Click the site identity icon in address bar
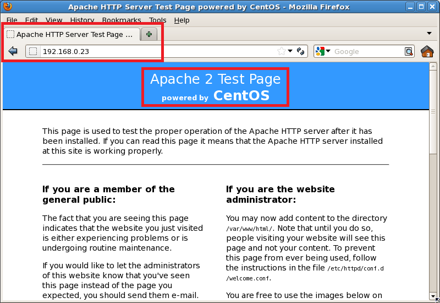This screenshot has height=303, width=440. coord(33,51)
